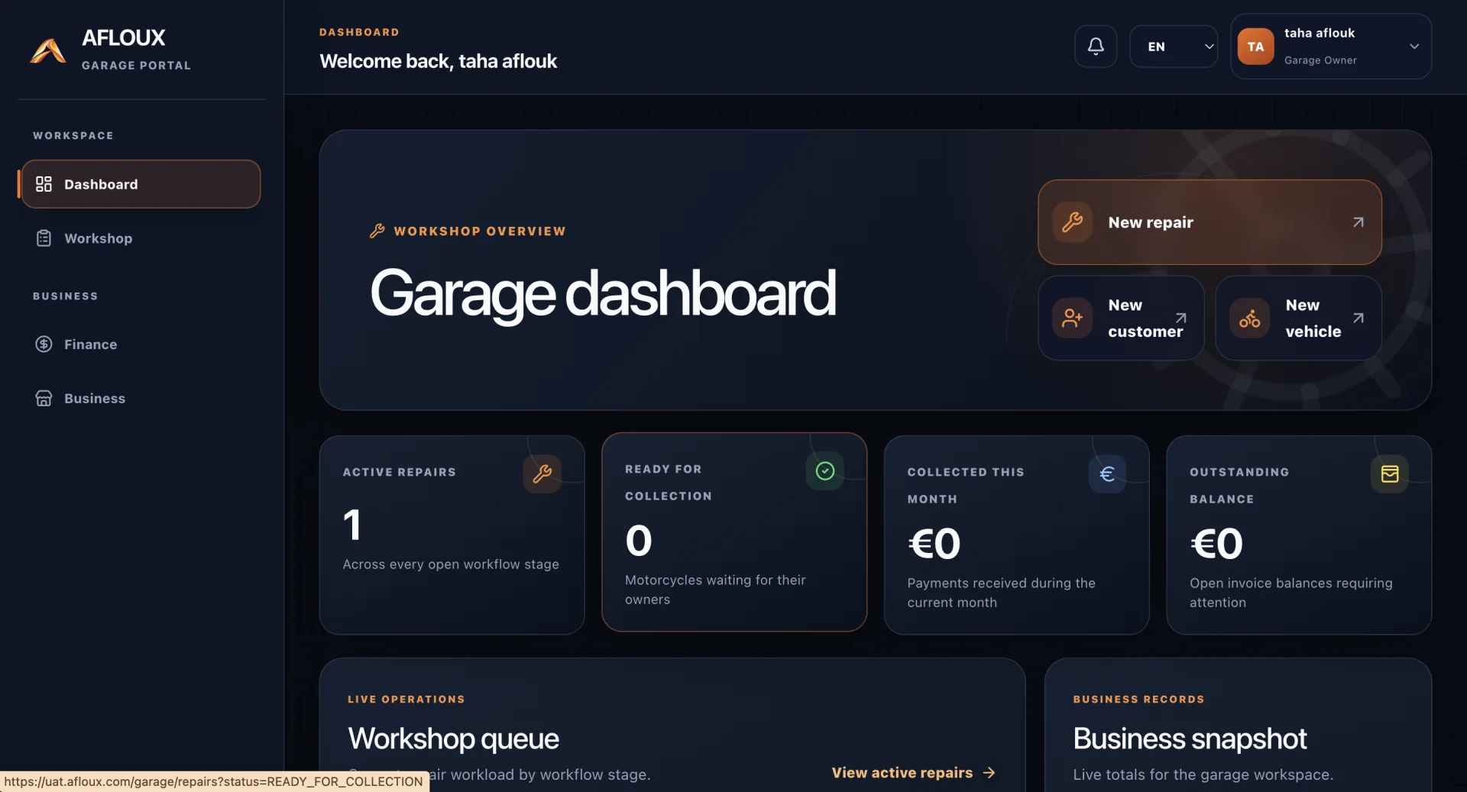
Task: Click the Garage Owner role label
Action: (x=1320, y=60)
